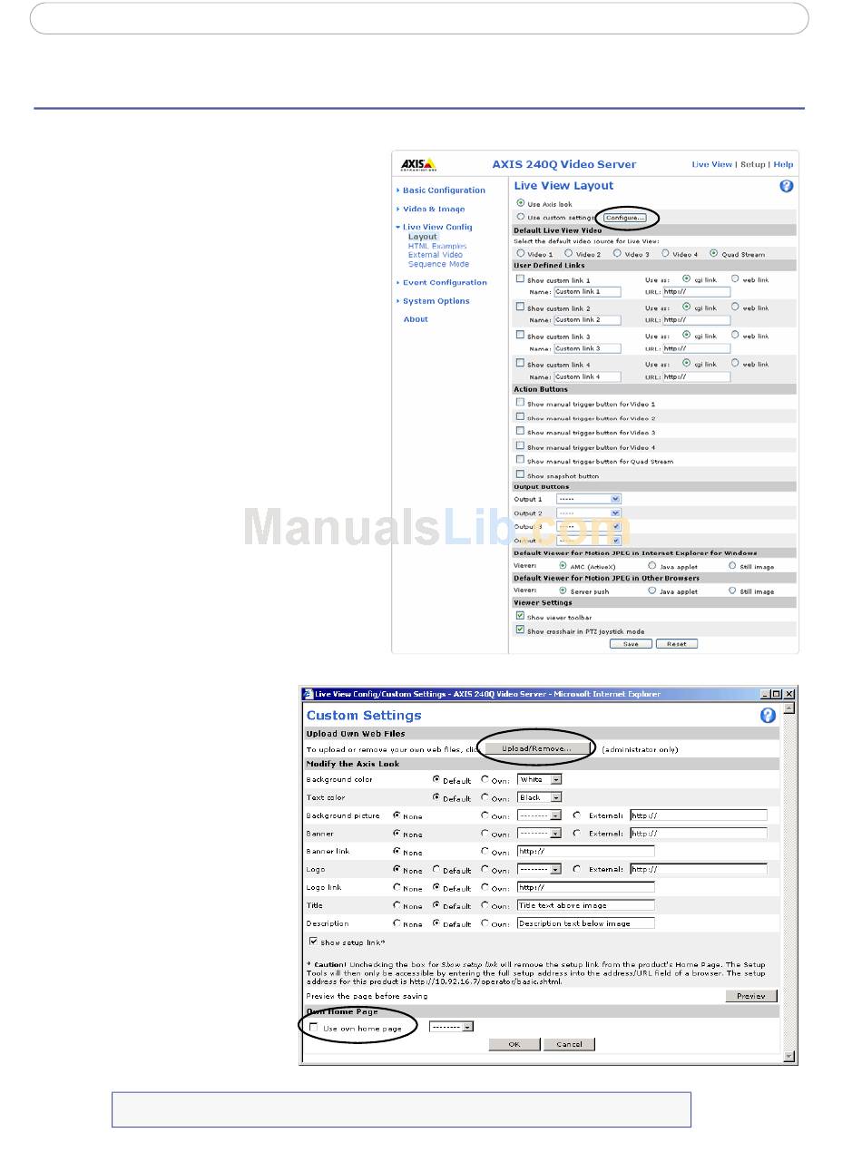Click Internet Explorer icon in title bar
Image resolution: width=862 pixels, height=1152 pixels.
(308, 694)
